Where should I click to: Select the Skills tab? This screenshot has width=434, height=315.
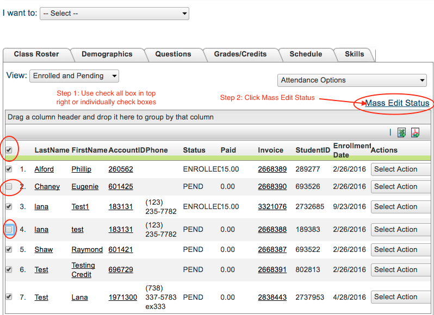pos(355,54)
